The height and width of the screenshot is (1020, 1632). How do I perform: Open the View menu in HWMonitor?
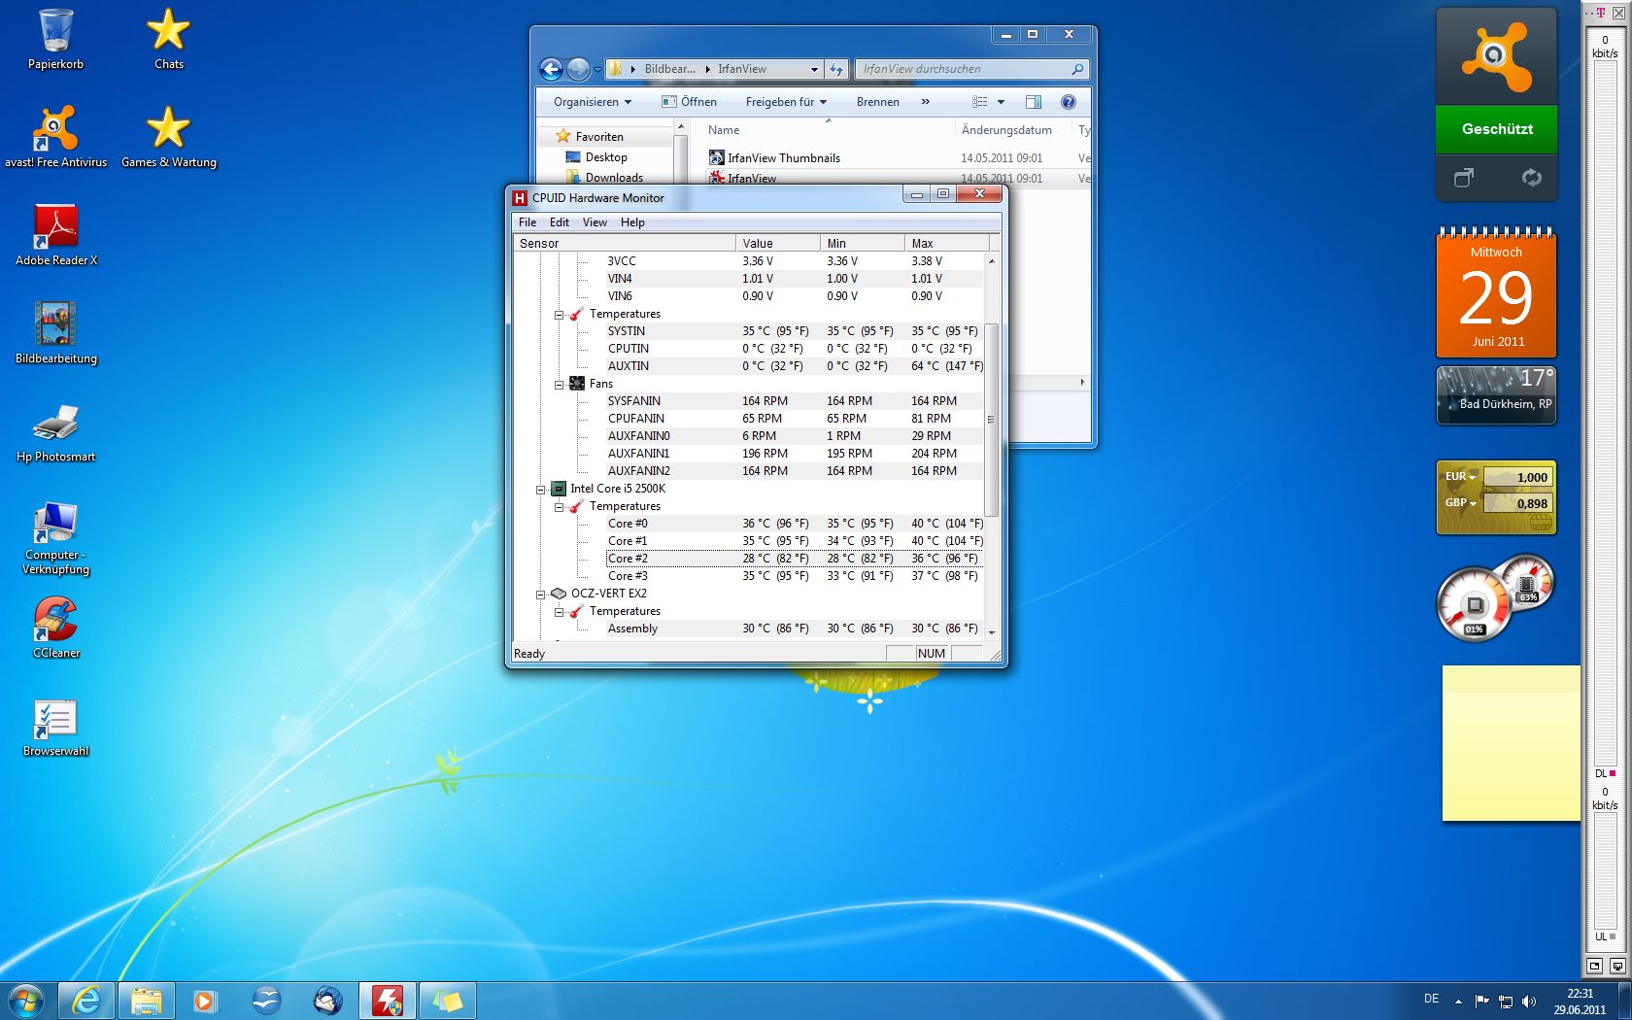pyautogui.click(x=595, y=222)
